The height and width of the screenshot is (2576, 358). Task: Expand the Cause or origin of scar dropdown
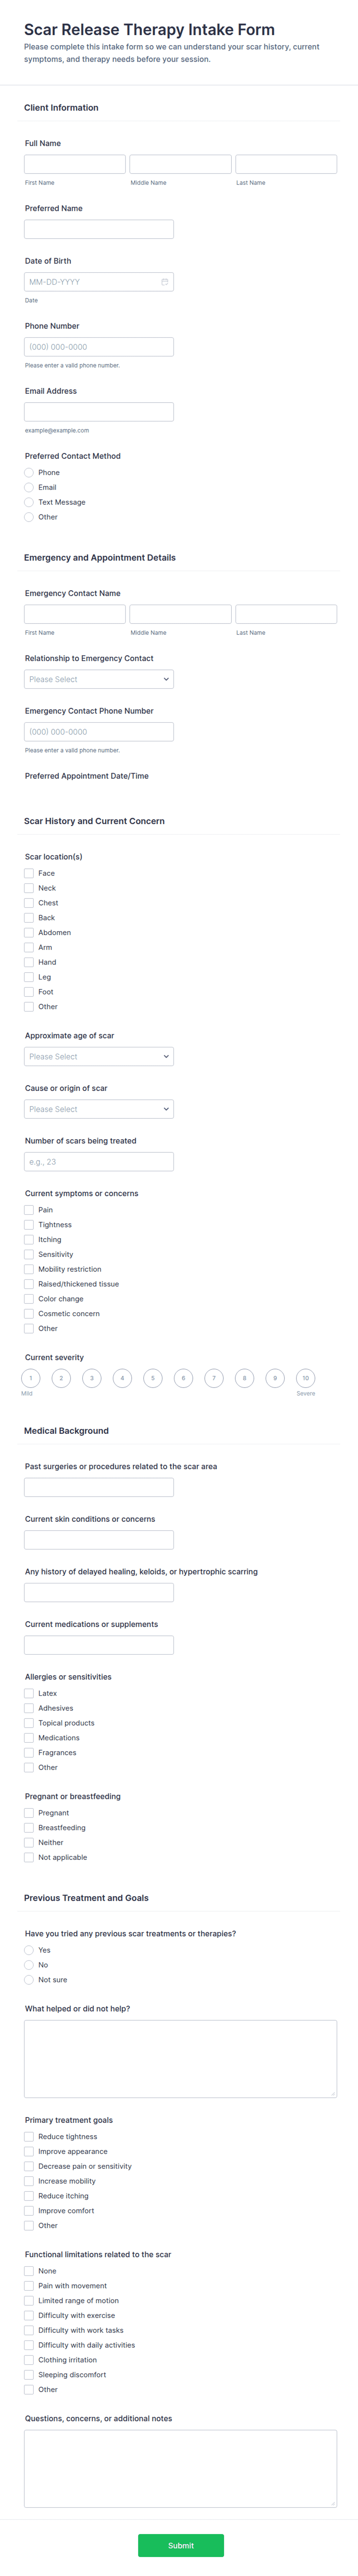click(99, 1109)
